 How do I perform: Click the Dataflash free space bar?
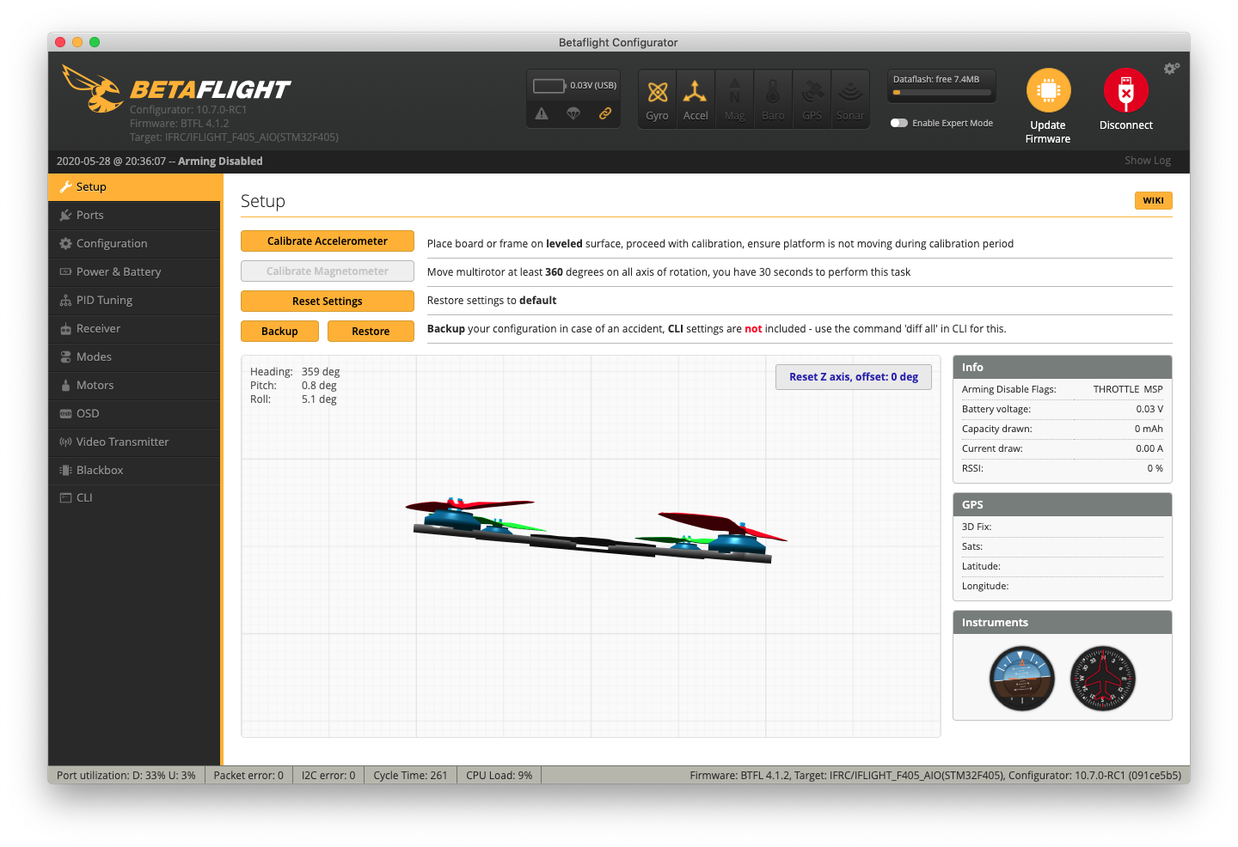[x=941, y=93]
